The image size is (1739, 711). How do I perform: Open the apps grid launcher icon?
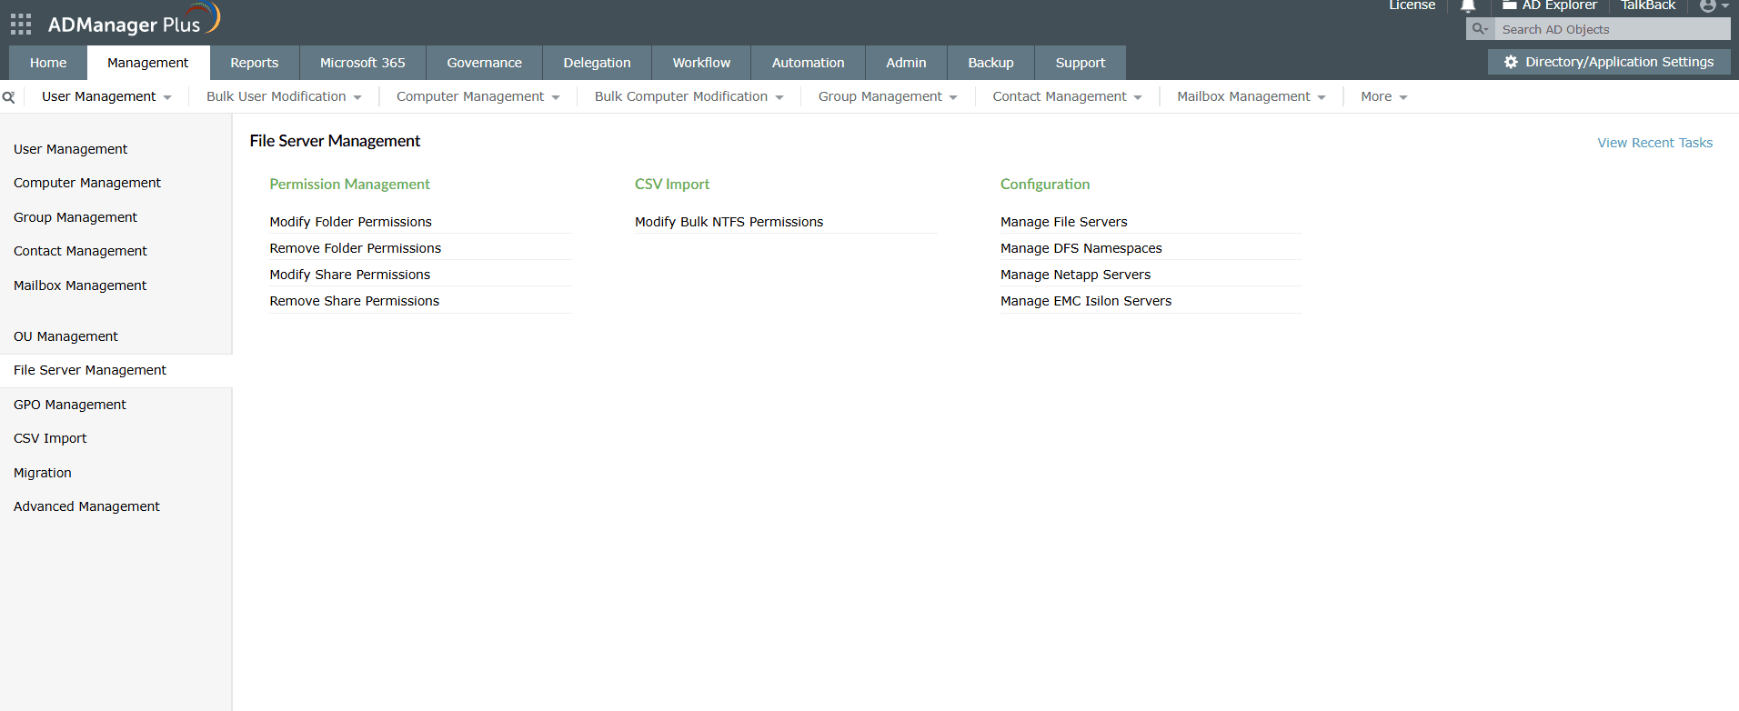21,24
